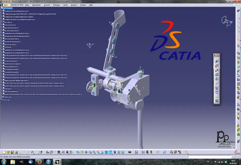Image resolution: width=241 pixels, height=165 pixels.
Task: Select the Zusammenstellung root tree item
Action: (x=8, y=8)
